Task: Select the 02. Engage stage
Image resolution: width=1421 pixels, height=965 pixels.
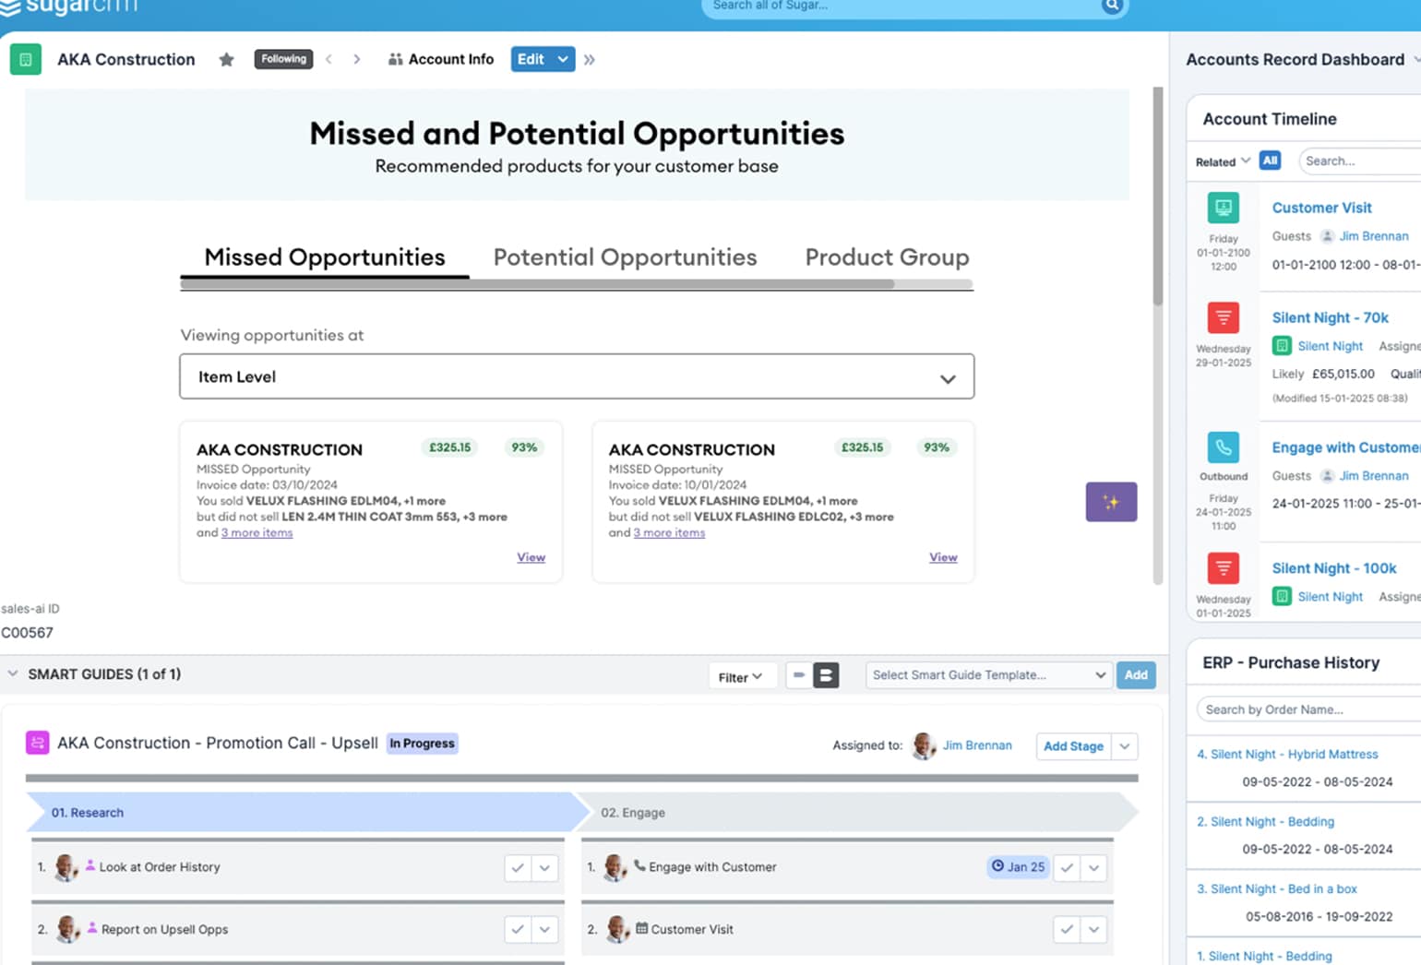Action: click(858, 813)
